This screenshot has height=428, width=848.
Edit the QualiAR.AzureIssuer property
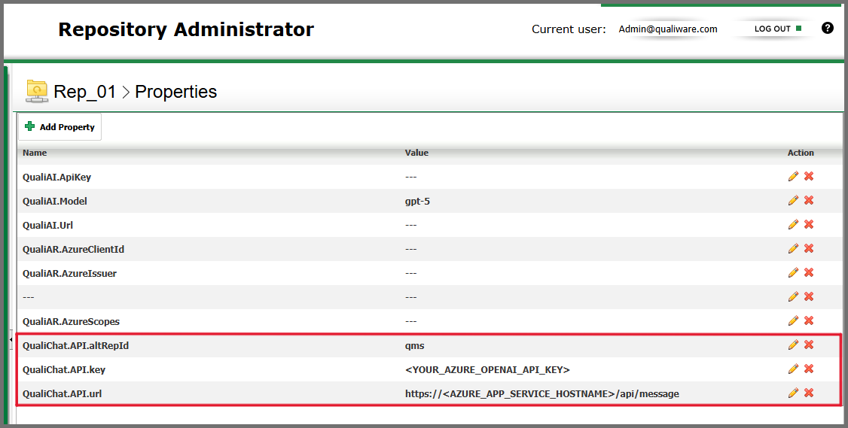coord(793,272)
